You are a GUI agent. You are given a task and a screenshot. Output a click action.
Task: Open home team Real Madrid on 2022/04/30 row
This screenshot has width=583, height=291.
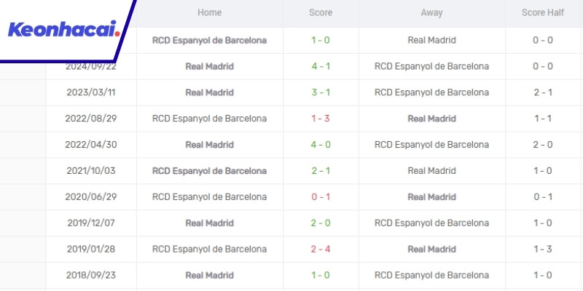[209, 145]
